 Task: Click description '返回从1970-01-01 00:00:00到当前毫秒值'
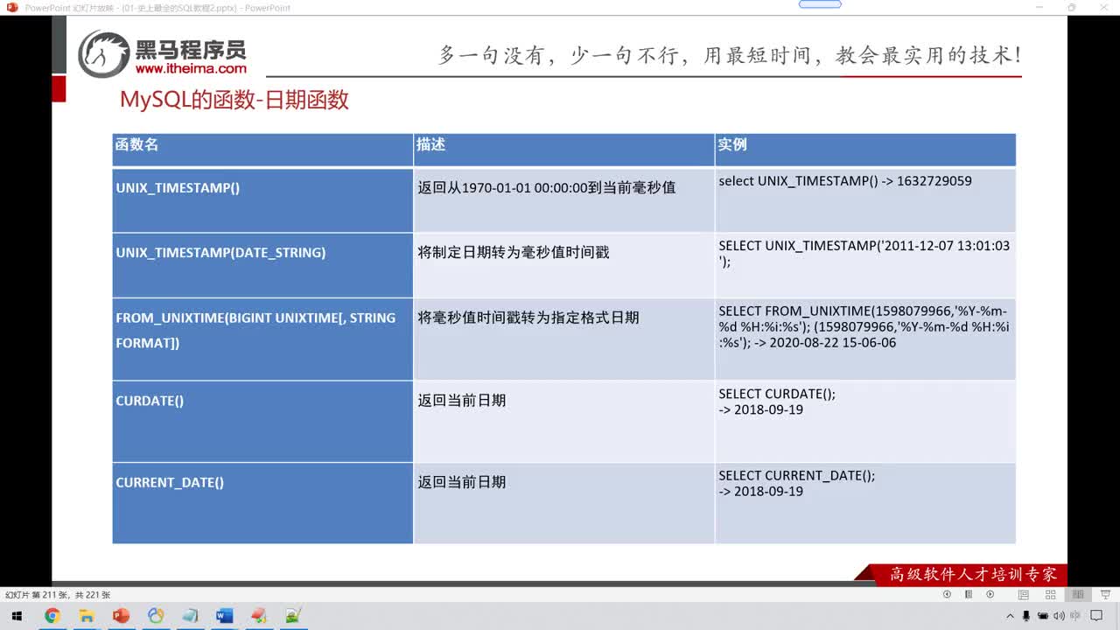point(547,187)
